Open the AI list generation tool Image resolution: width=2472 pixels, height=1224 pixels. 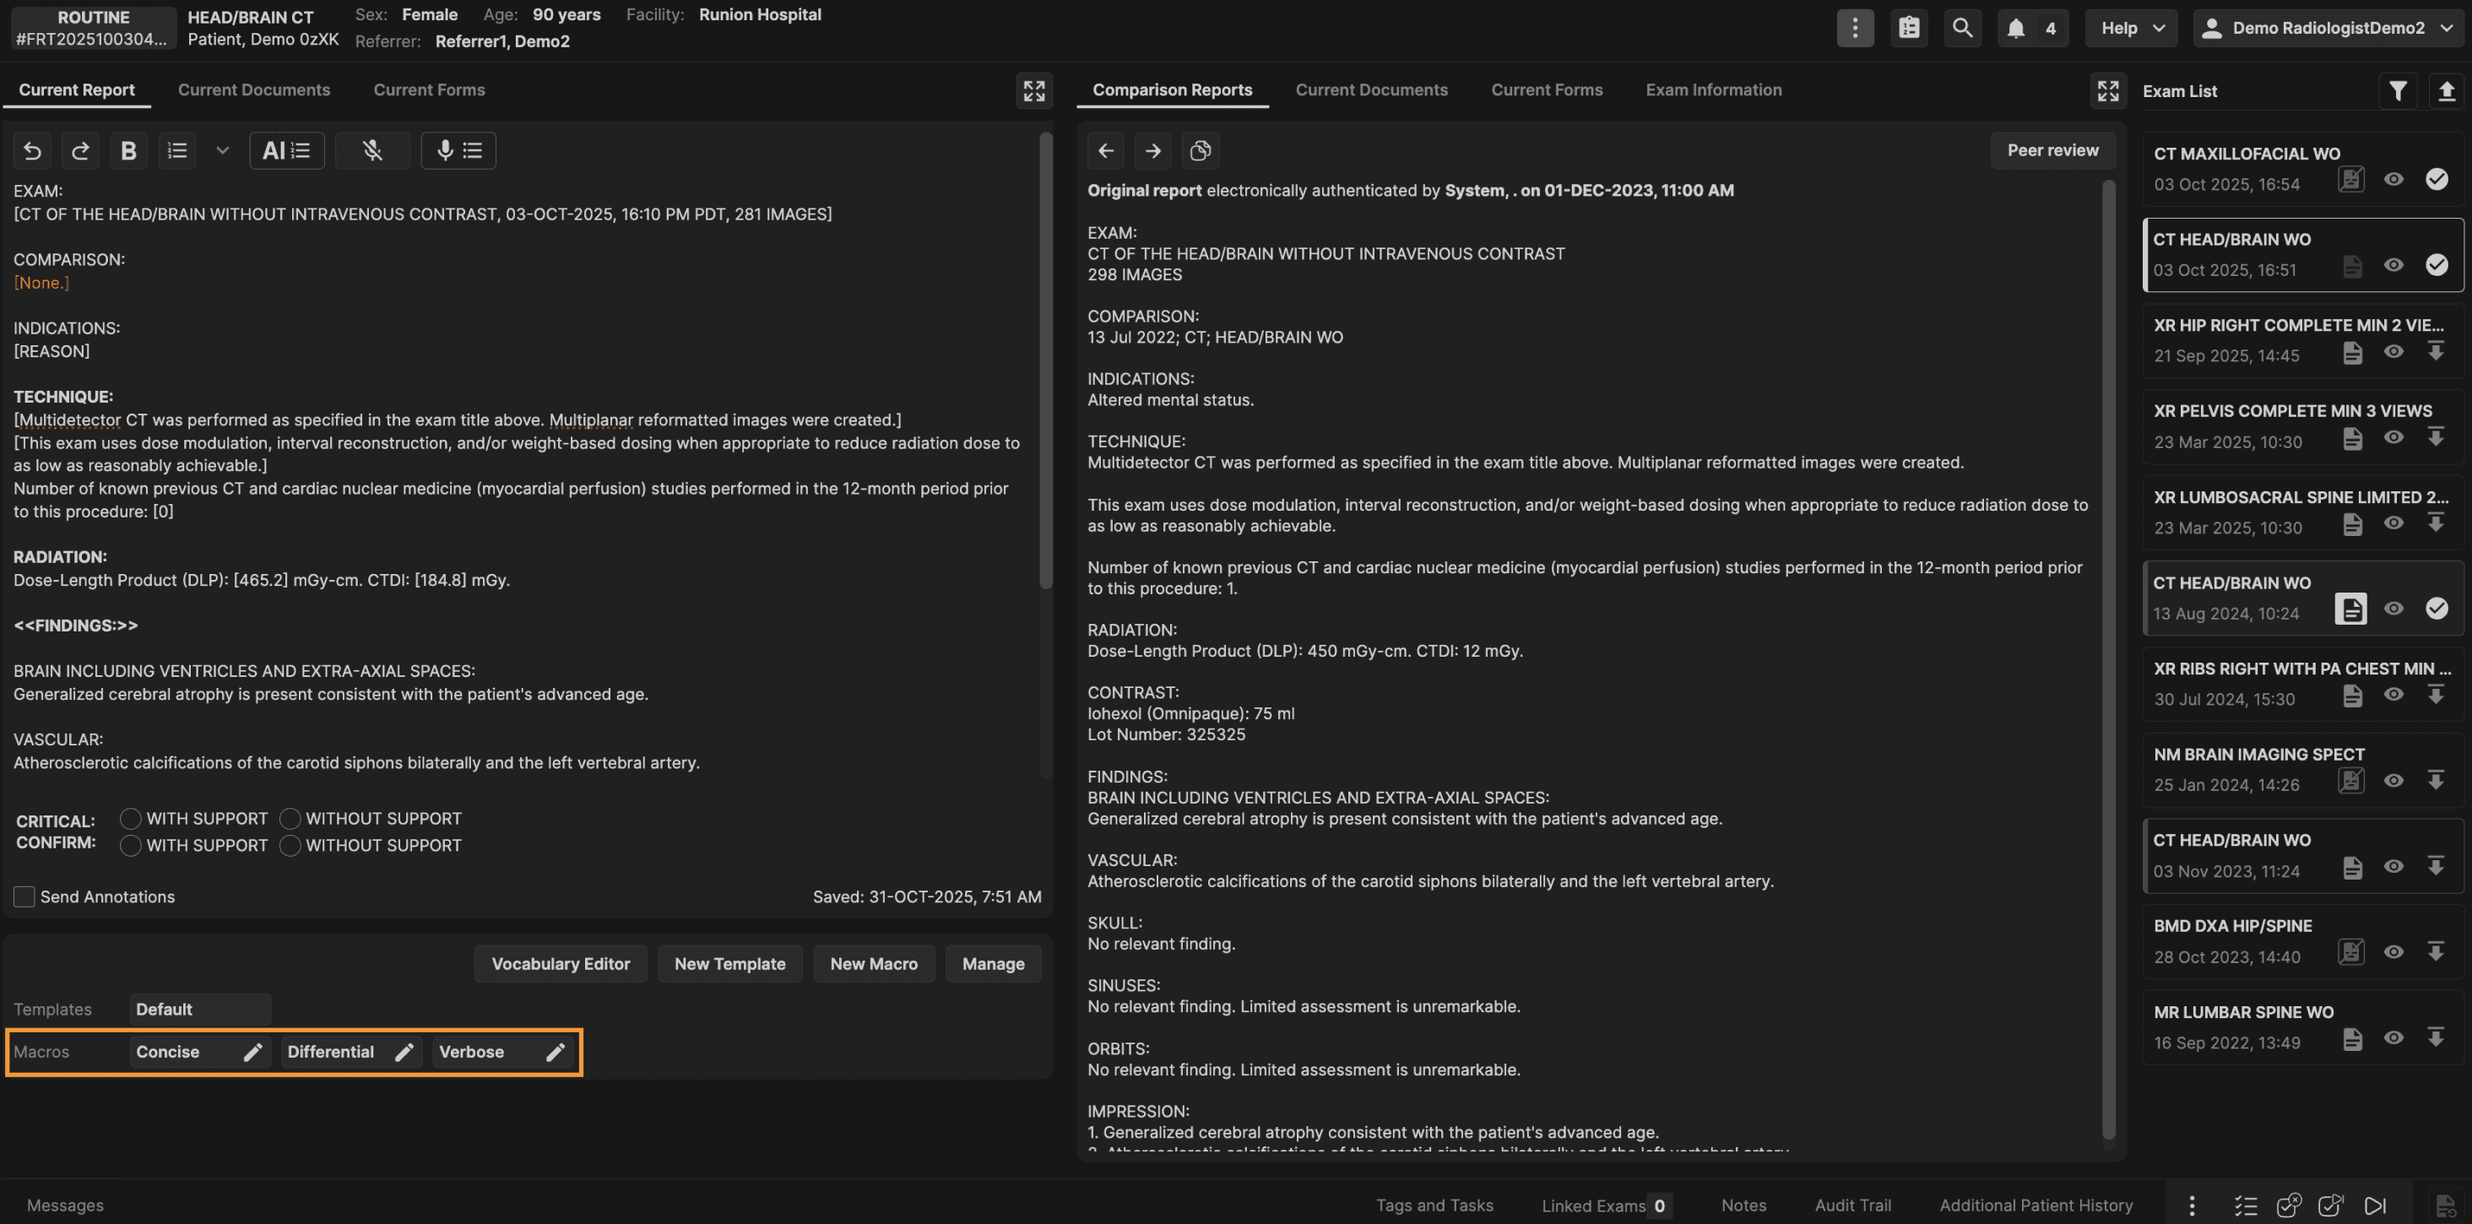[286, 150]
